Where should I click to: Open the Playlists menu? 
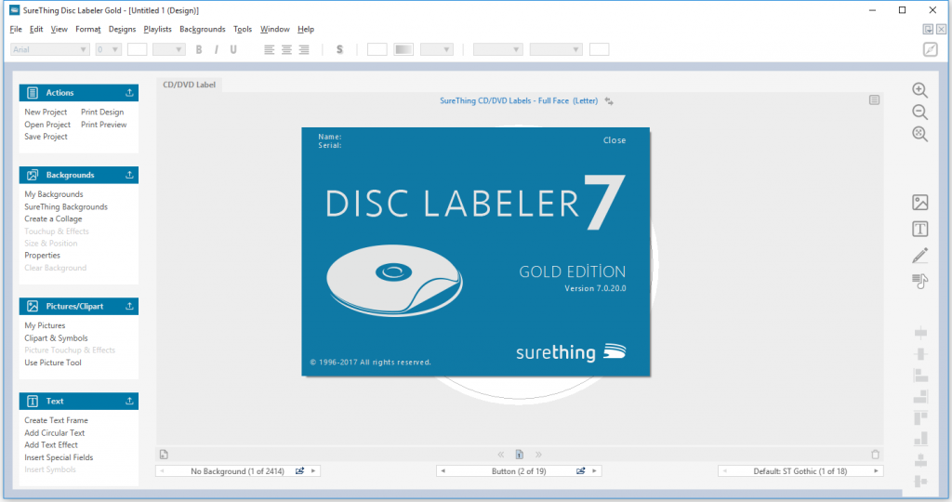tap(157, 29)
